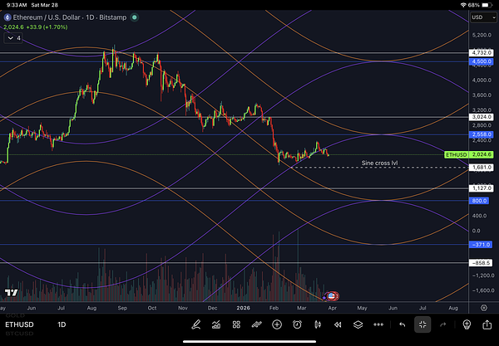
Task: Toggle the market status dot beside Bitstamp
Action: click(x=136, y=17)
